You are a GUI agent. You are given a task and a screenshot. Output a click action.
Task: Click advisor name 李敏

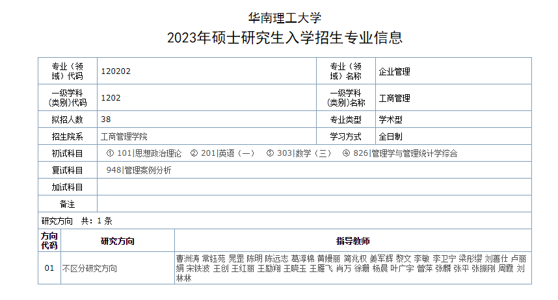(x=421, y=258)
